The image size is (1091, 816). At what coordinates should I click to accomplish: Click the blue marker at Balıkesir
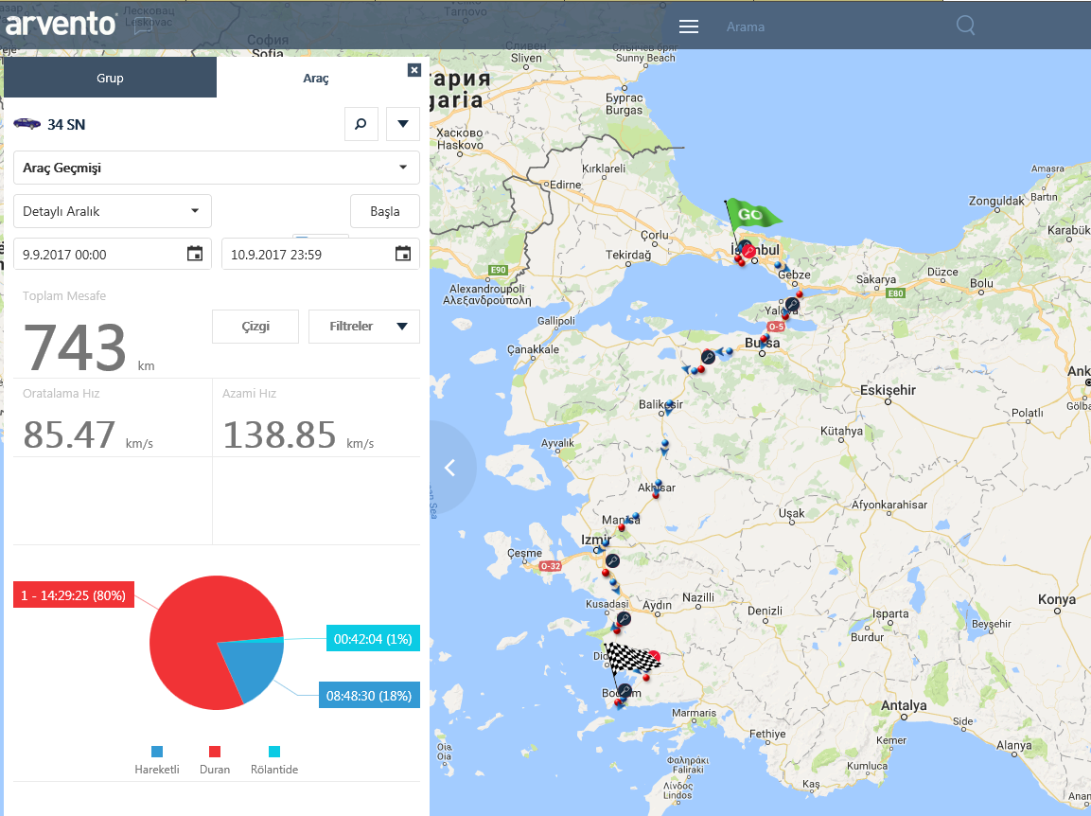click(x=669, y=406)
